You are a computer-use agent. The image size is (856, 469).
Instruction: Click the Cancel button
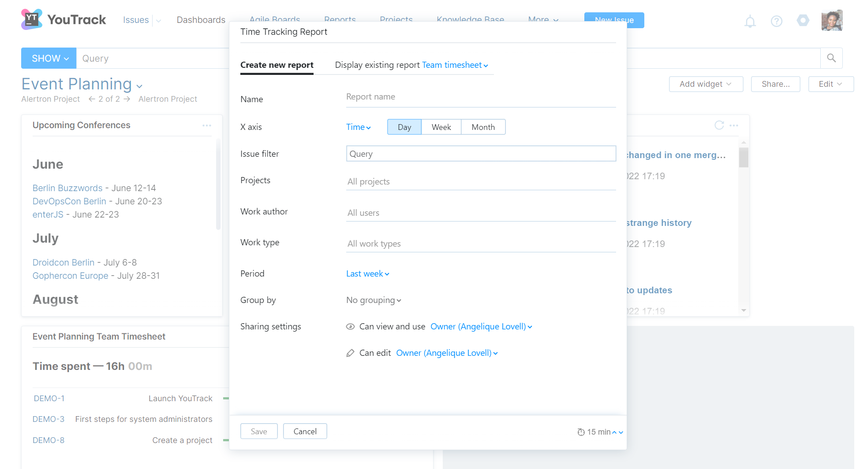(305, 432)
